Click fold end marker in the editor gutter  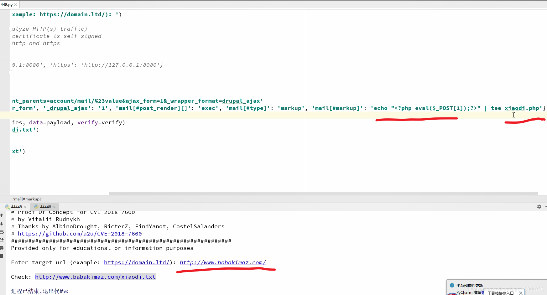point(10,72)
